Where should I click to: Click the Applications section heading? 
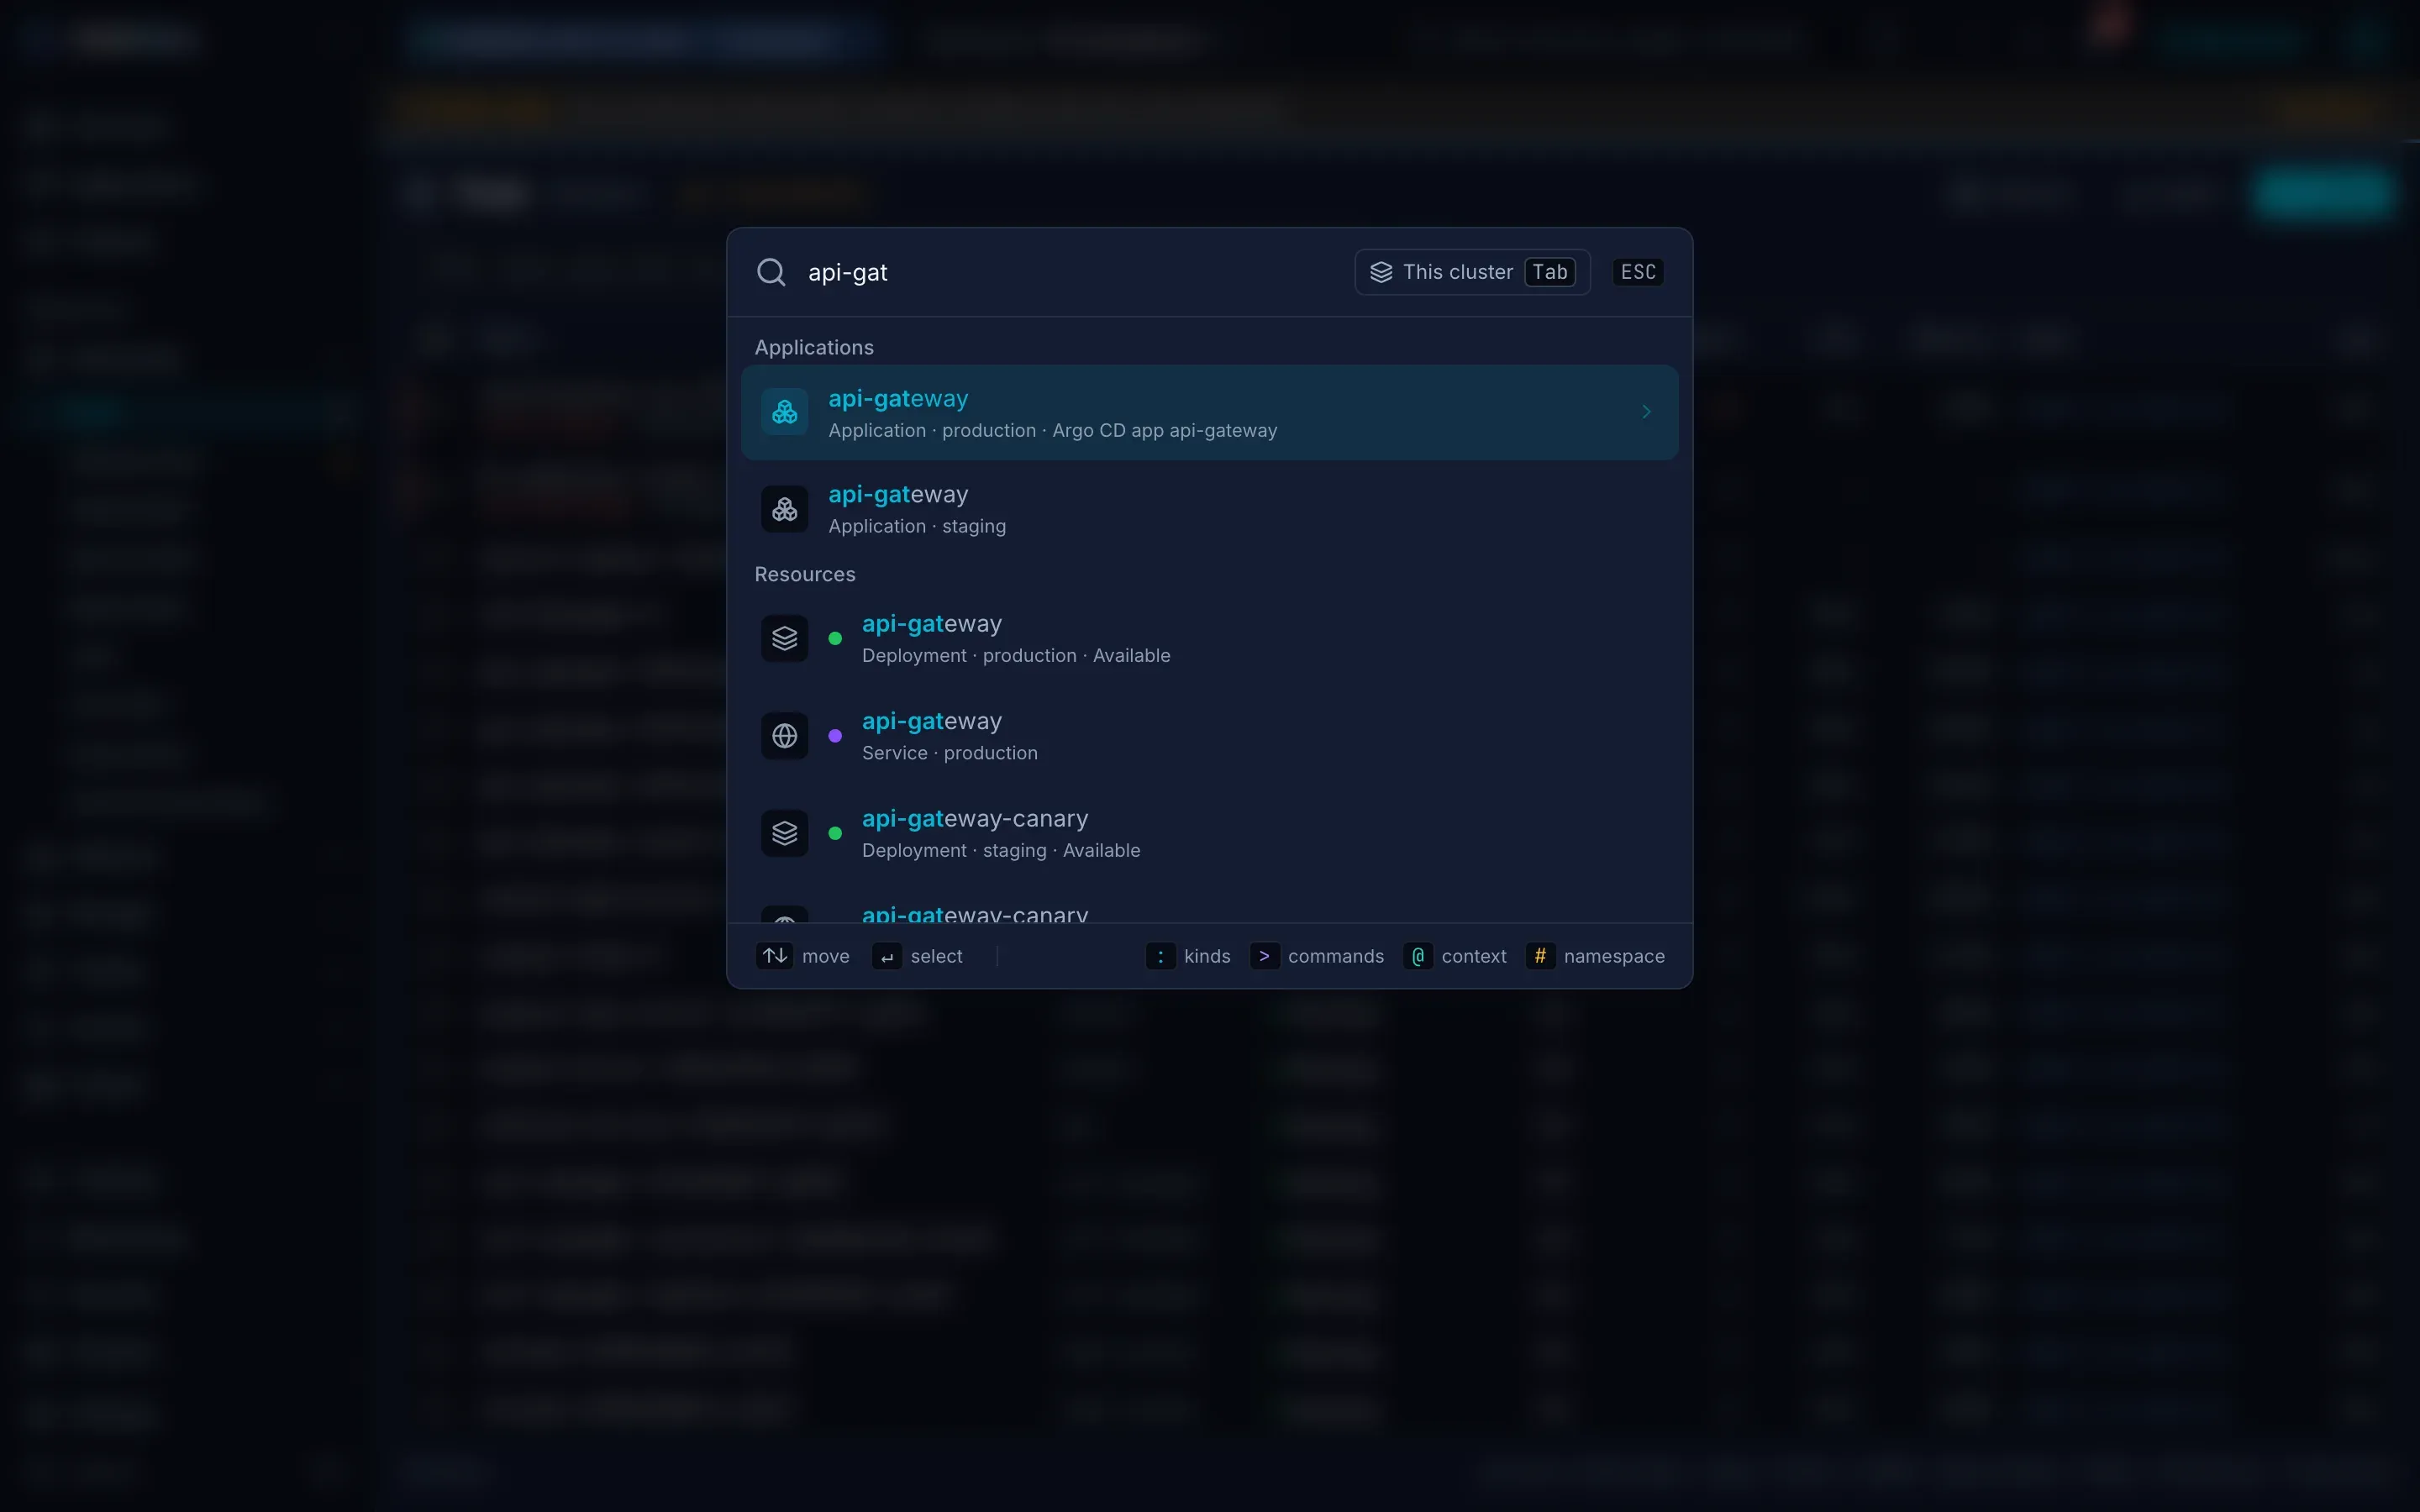coord(814,347)
